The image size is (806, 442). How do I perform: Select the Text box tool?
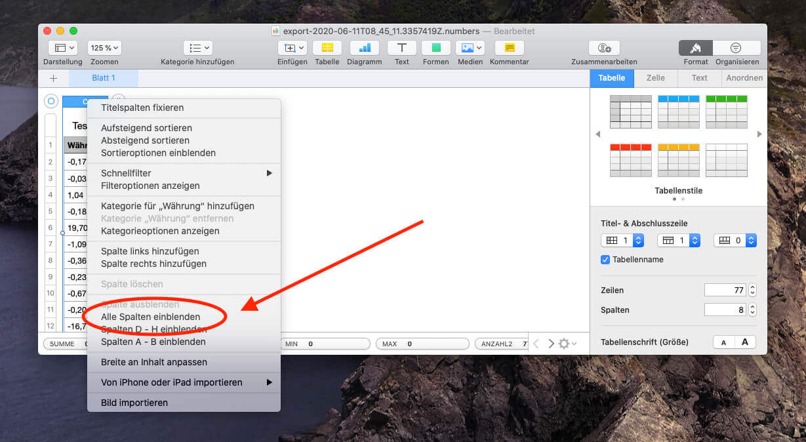click(401, 48)
